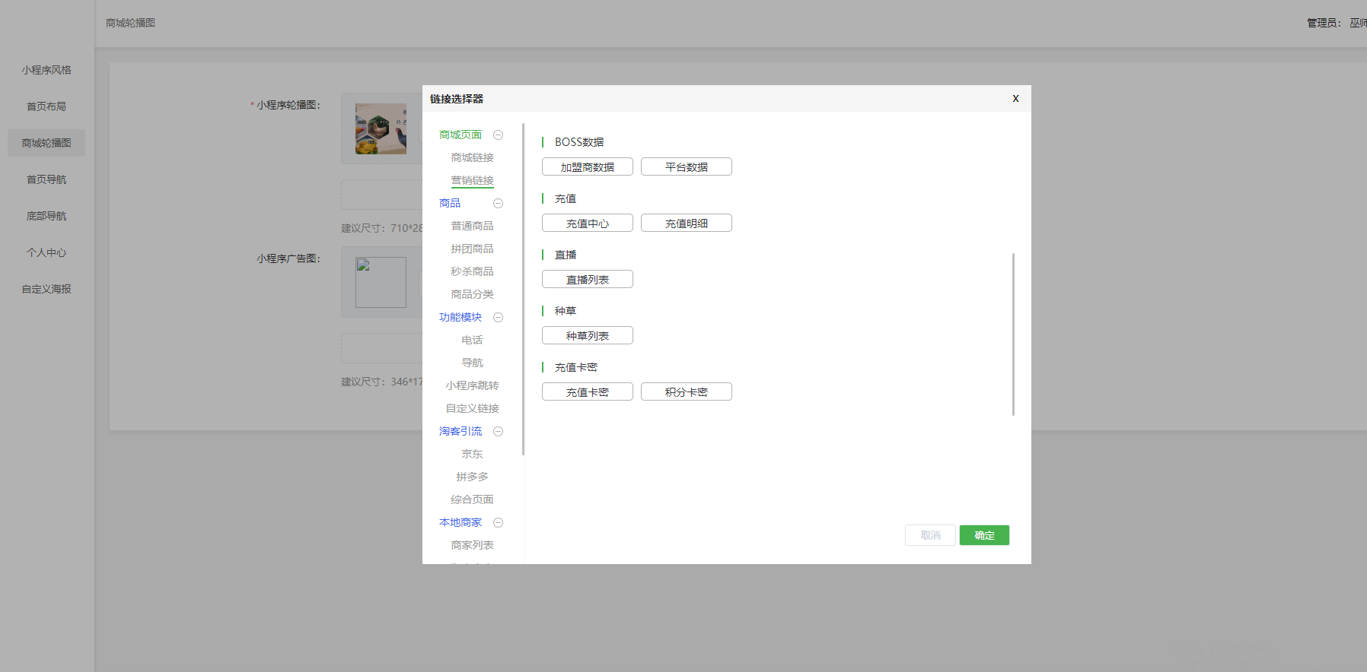Viewport: 1367px width, 672px height.
Task: Cancel the link picker with 取消
Action: (930, 535)
